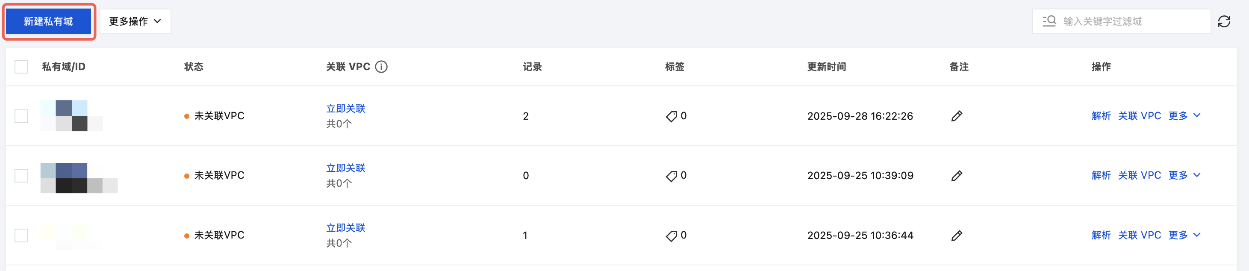Viewport: 1249px width, 271px height.
Task: Click 关联 VPC action in the 16:22:26 row
Action: click(1139, 116)
